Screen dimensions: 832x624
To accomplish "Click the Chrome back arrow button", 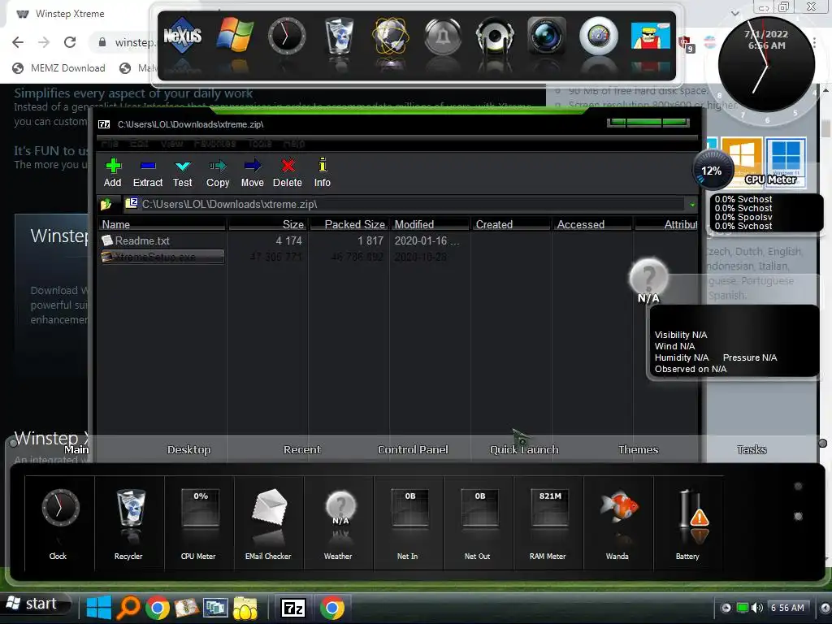I will pos(18,42).
